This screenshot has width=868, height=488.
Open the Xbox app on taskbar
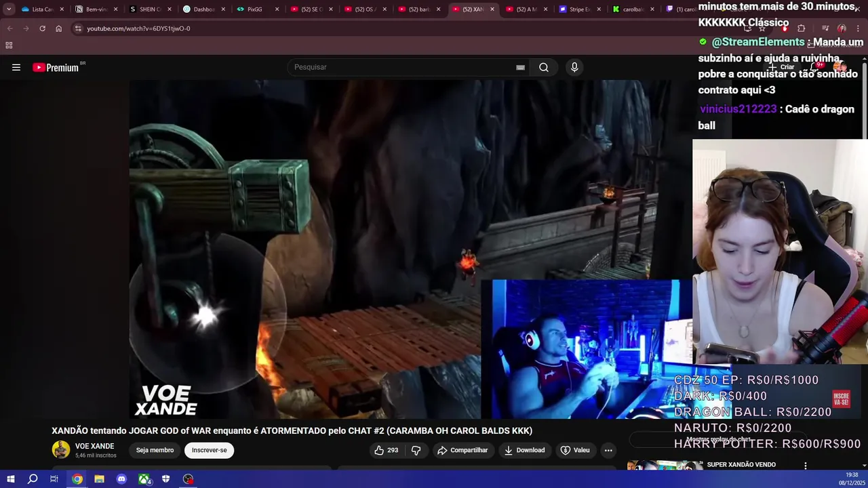[x=144, y=479]
